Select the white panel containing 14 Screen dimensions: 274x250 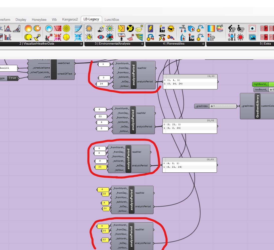[102, 84]
